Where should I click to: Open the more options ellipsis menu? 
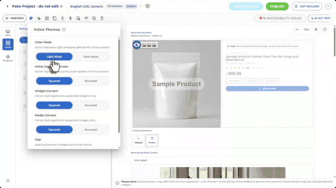(328, 6)
